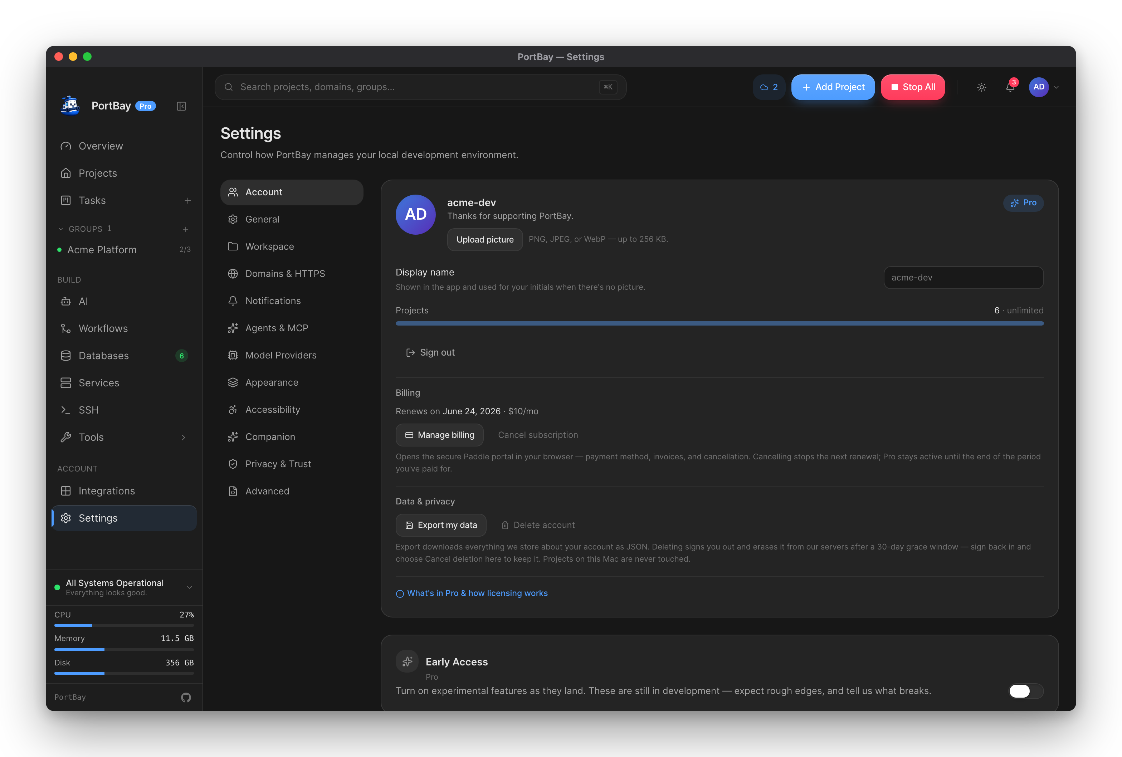
Task: Click Cancel subscription
Action: (x=538, y=435)
